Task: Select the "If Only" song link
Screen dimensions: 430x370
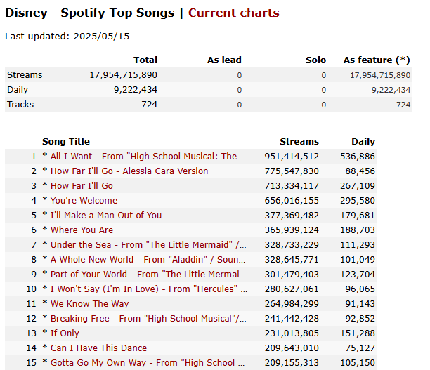Action: coord(65,333)
